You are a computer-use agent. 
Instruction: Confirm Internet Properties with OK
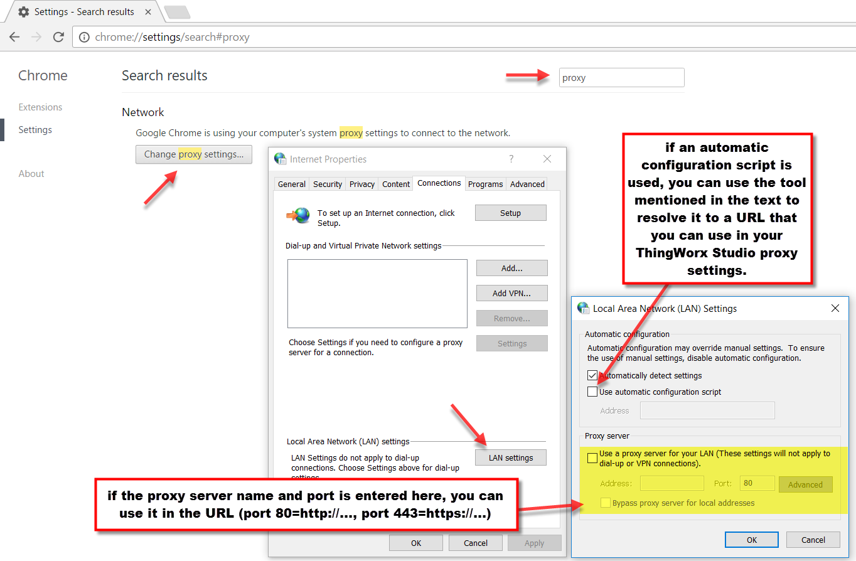pyautogui.click(x=416, y=543)
